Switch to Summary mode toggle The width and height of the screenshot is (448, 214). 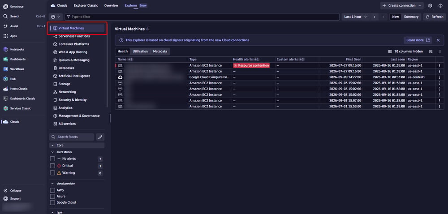tap(411, 17)
